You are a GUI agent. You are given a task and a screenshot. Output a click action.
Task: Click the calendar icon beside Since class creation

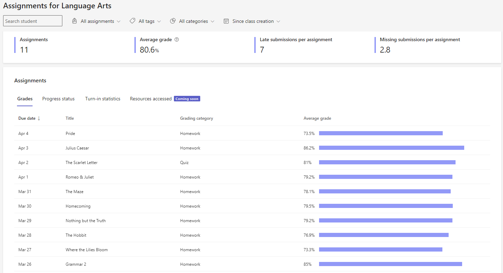tap(226, 21)
